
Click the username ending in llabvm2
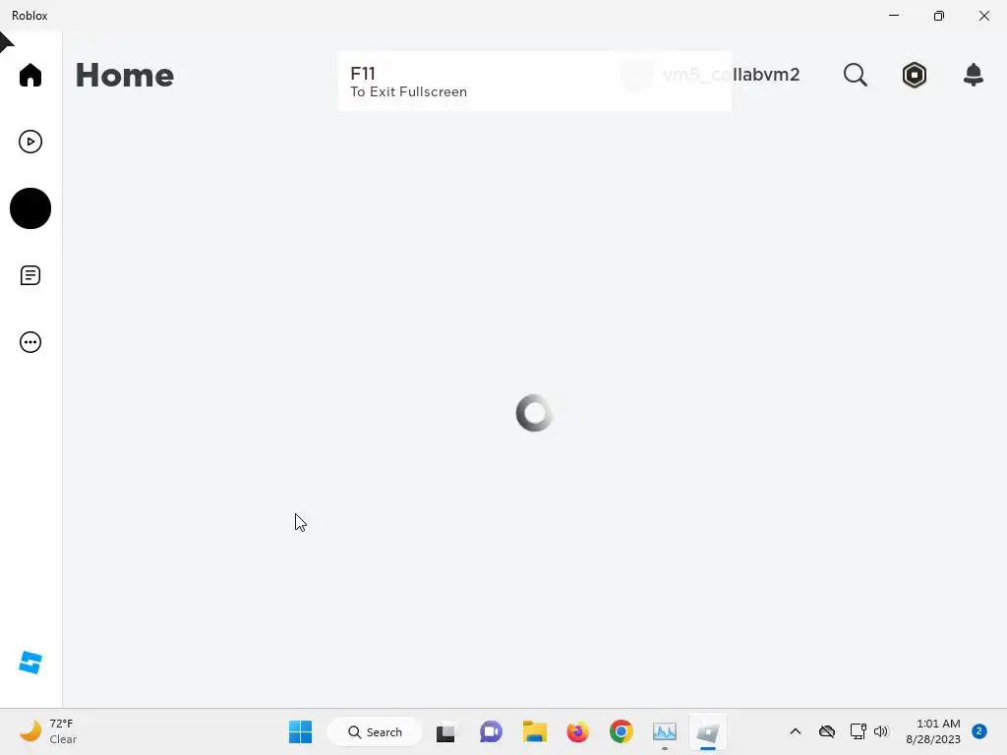pos(731,75)
